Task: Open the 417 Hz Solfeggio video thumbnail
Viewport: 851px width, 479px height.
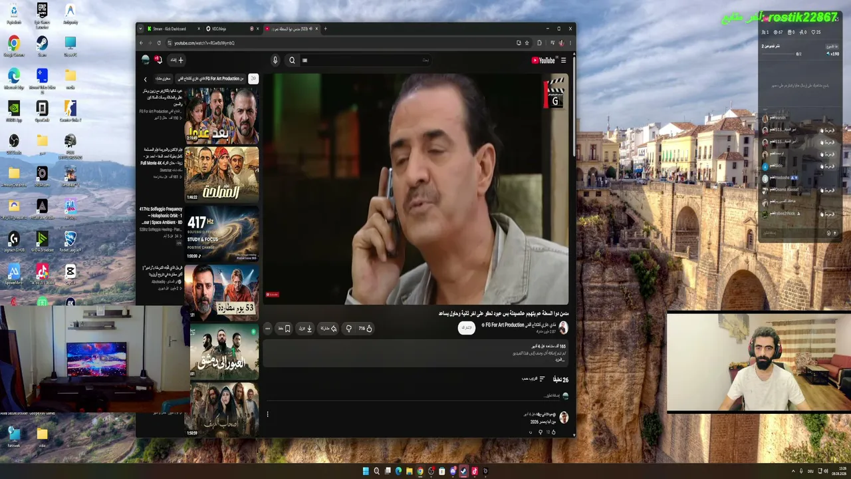Action: [x=221, y=233]
